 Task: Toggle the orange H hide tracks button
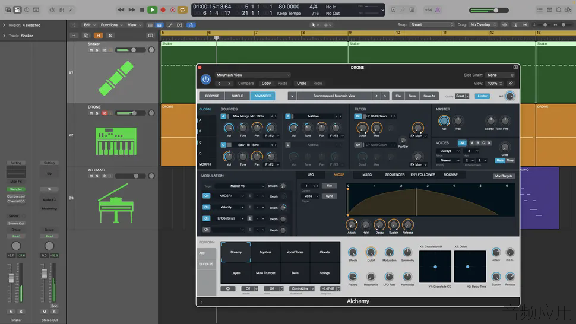click(98, 36)
